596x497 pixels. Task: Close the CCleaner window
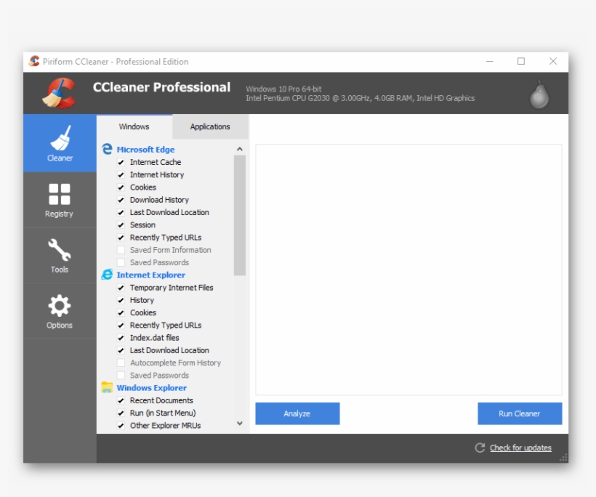[553, 61]
